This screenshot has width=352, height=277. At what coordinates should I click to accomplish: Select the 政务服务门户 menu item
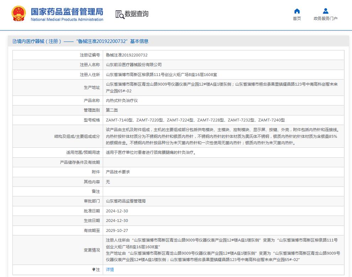point(325,18)
